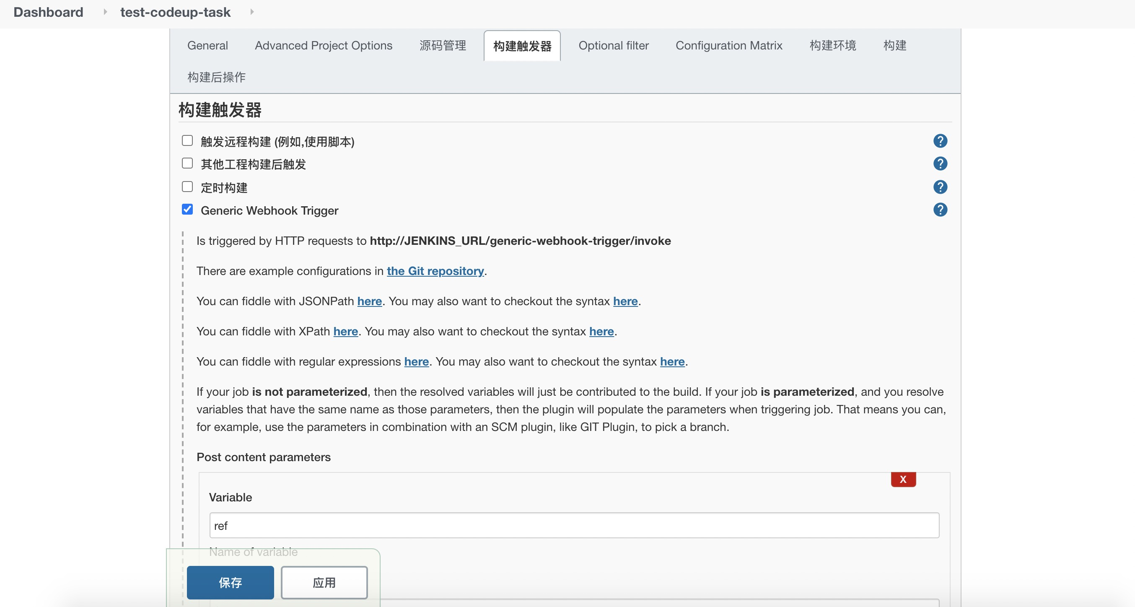
Task: Enable 触发远程构建 checkbox
Action: click(187, 140)
